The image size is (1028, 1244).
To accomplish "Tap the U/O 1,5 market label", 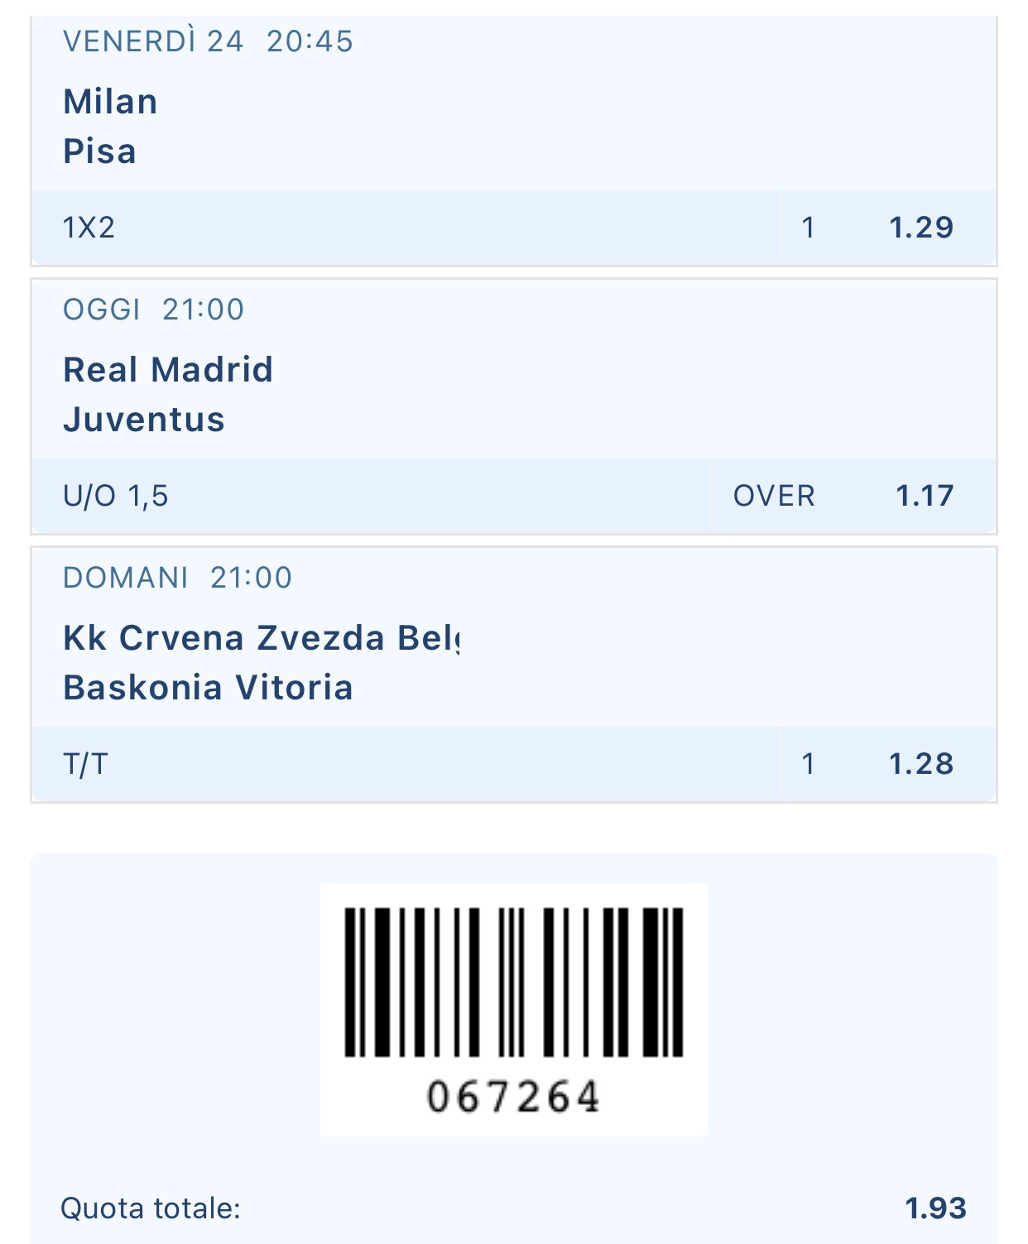I will point(115,496).
